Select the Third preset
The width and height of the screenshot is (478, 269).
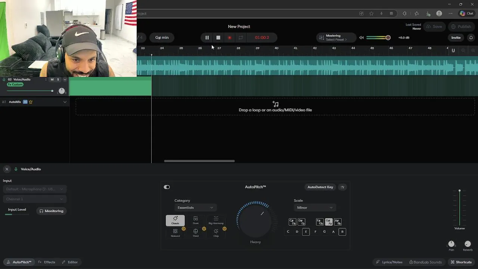click(196, 233)
